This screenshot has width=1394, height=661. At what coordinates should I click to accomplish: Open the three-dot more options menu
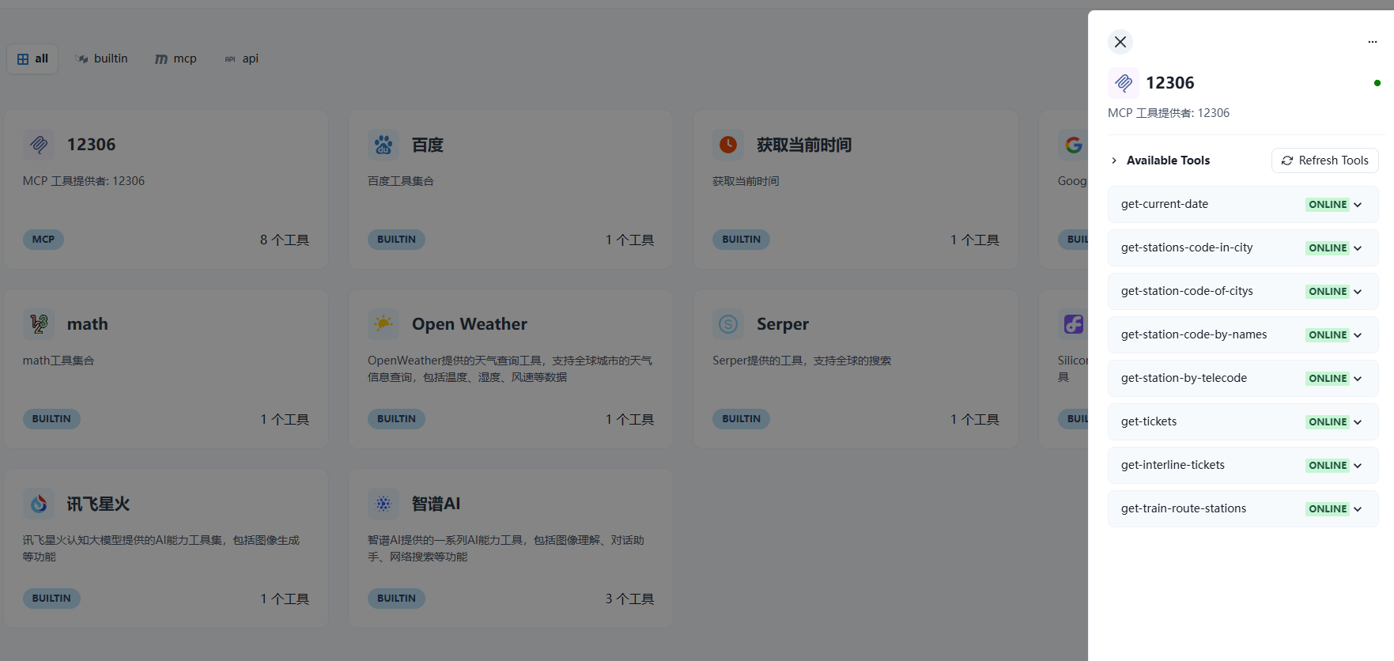coord(1372,42)
